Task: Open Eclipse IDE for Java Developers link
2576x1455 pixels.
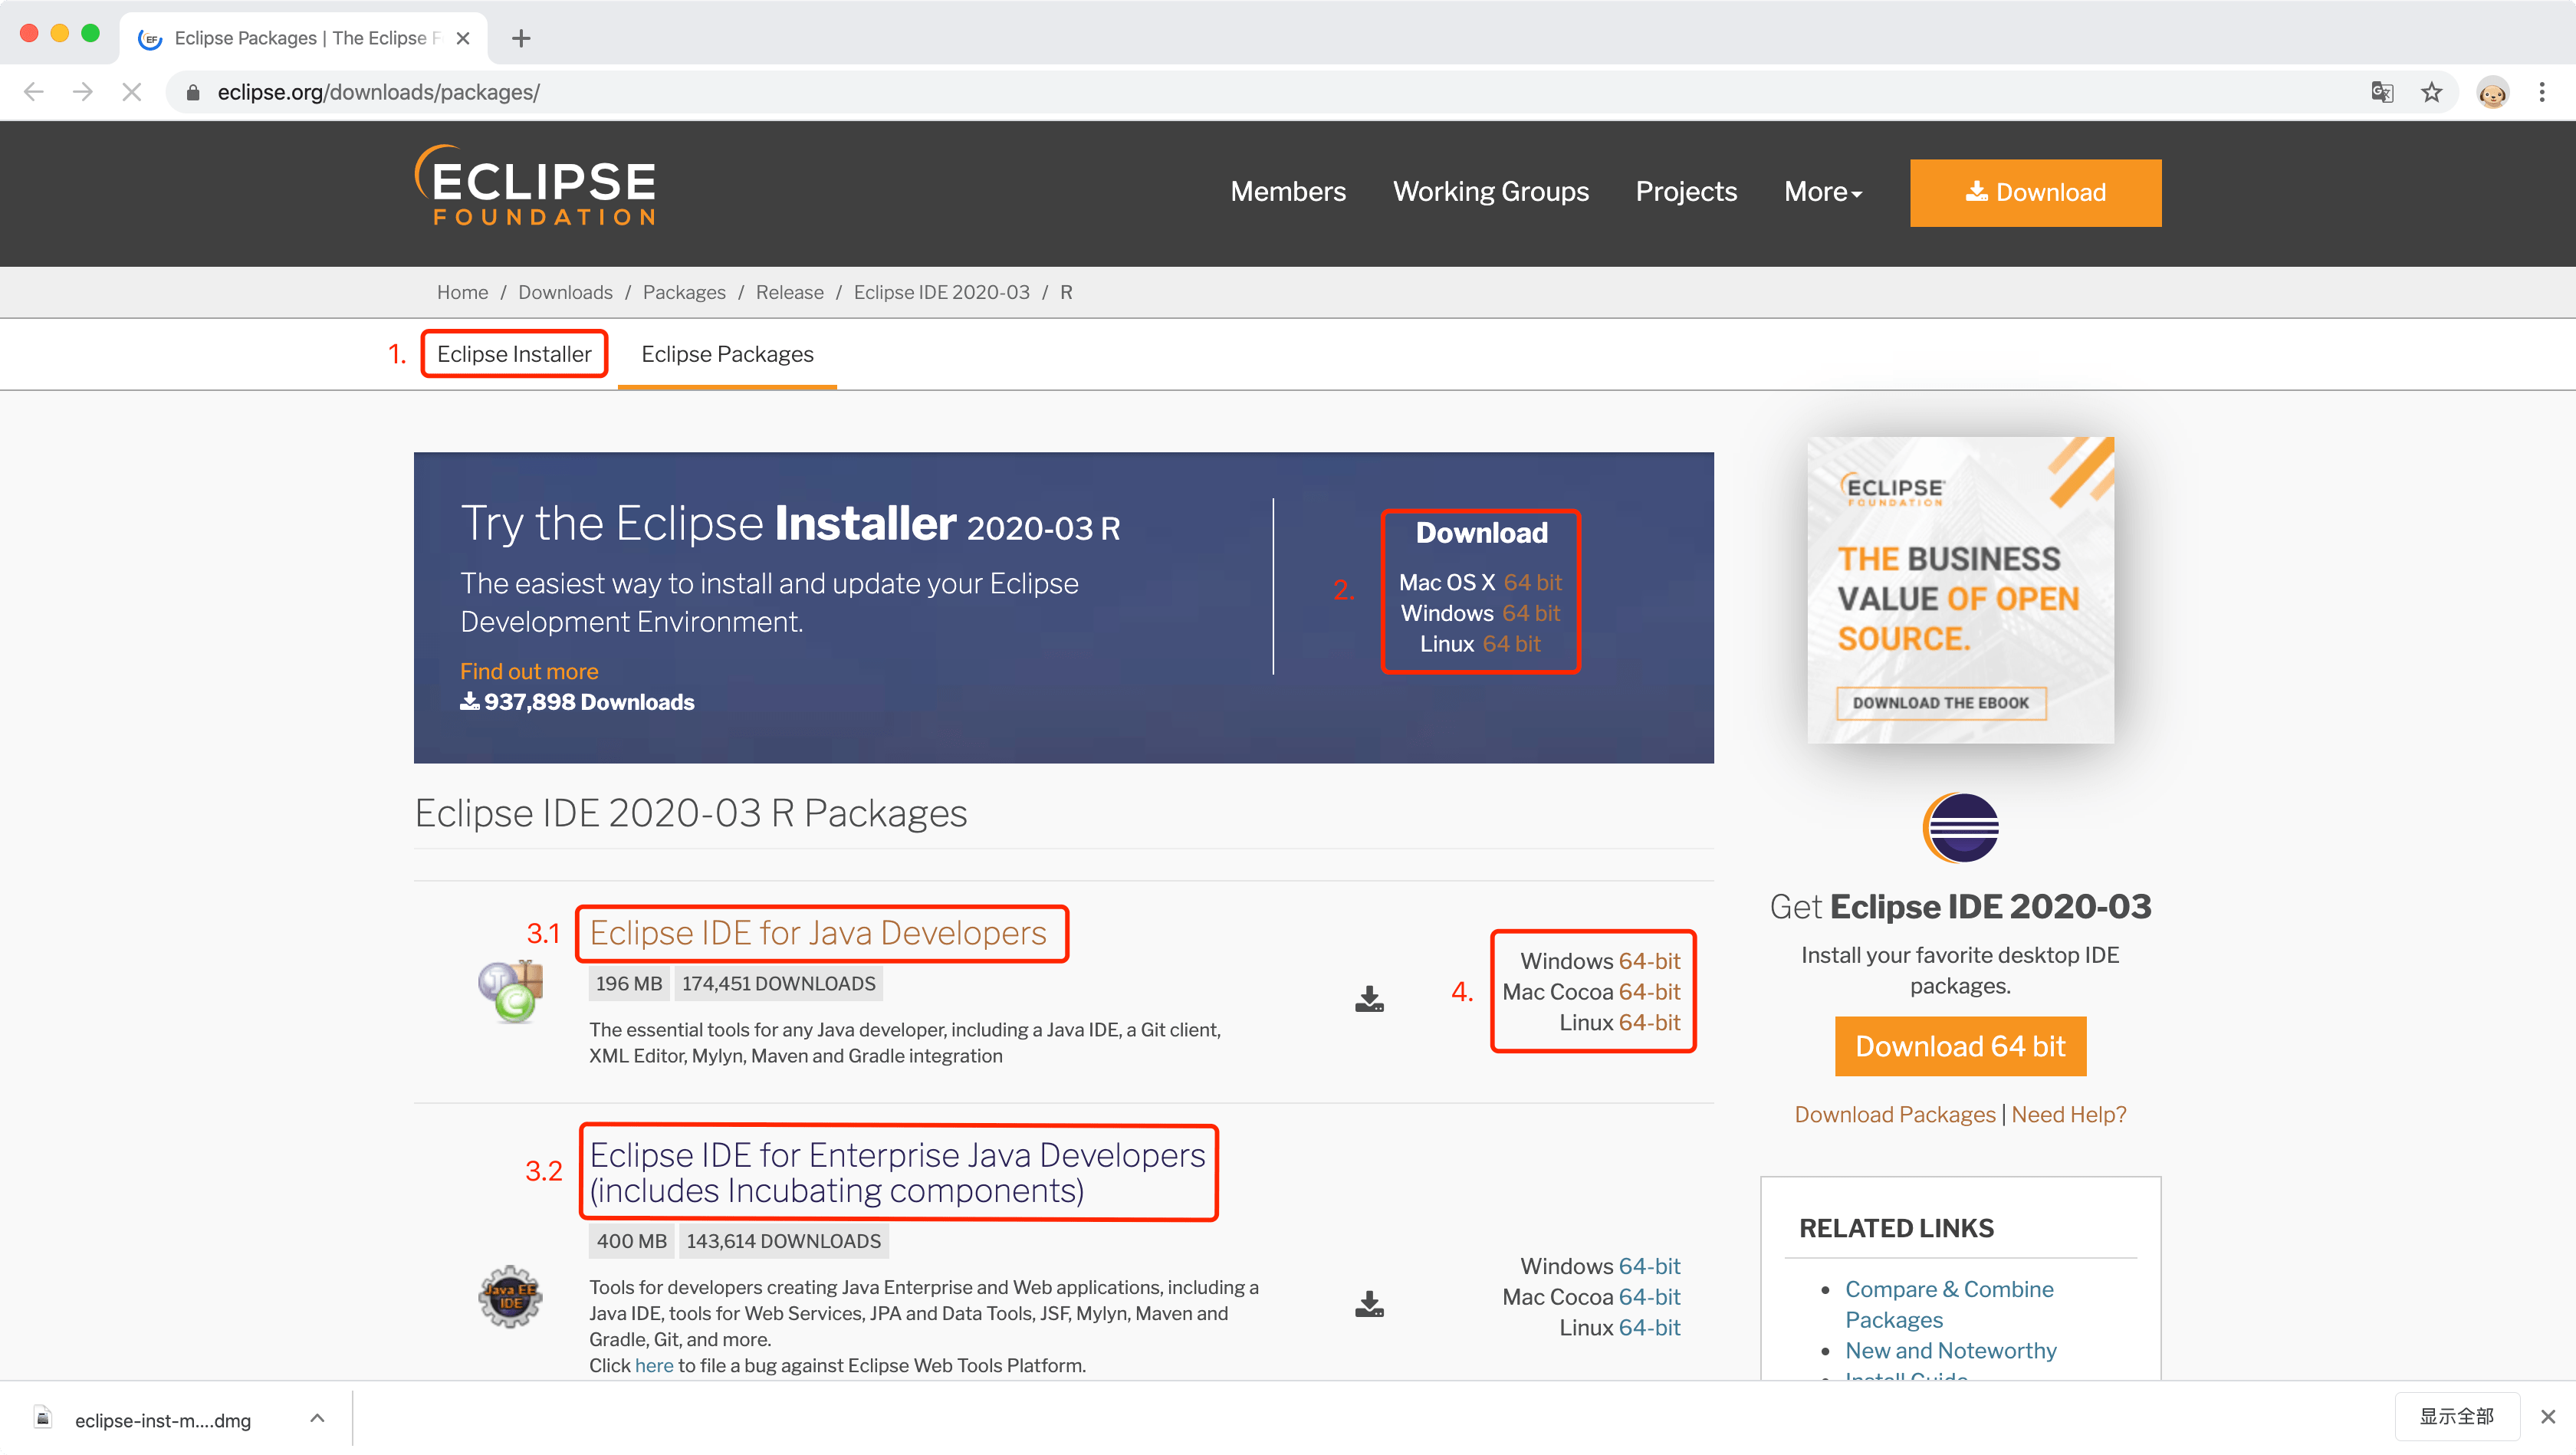Action: 817,933
